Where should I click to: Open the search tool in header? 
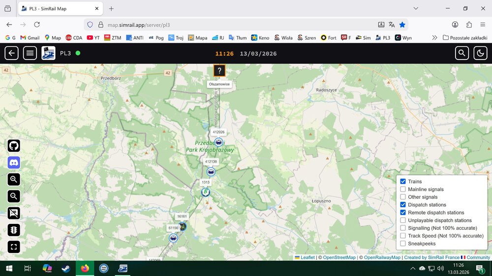click(461, 53)
